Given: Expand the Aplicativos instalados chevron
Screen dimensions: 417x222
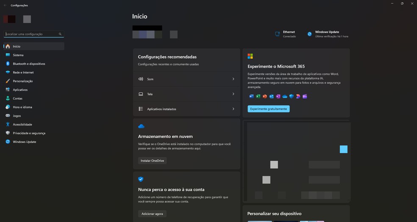Looking at the screenshot, I should [x=233, y=109].
